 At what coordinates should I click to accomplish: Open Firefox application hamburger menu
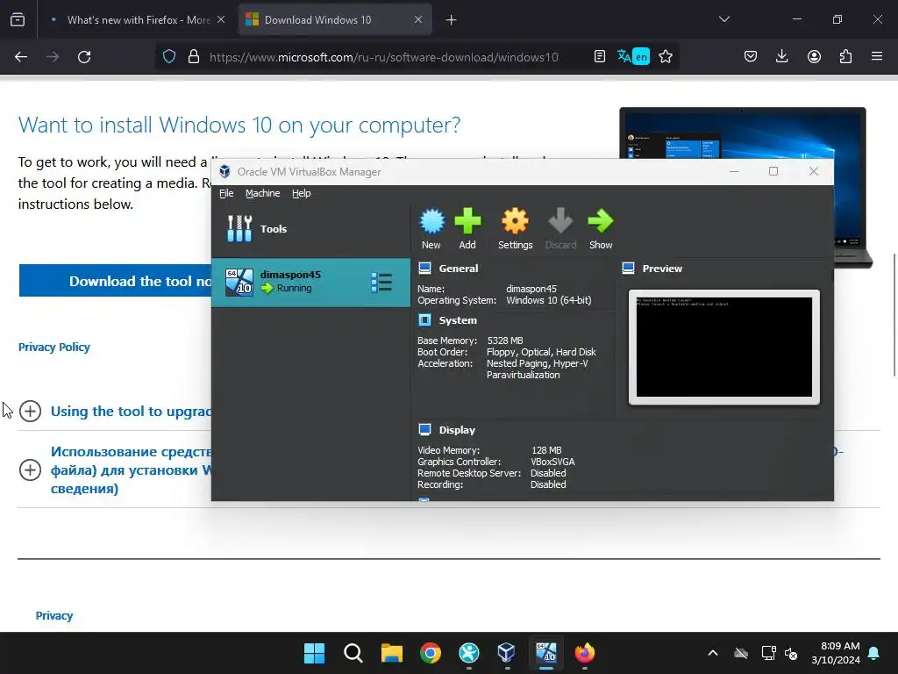(877, 57)
